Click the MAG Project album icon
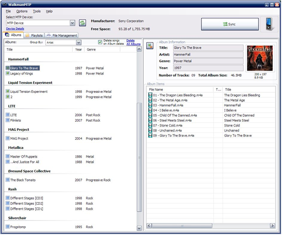The height and width of the screenshot is (235, 282). tap(7, 138)
